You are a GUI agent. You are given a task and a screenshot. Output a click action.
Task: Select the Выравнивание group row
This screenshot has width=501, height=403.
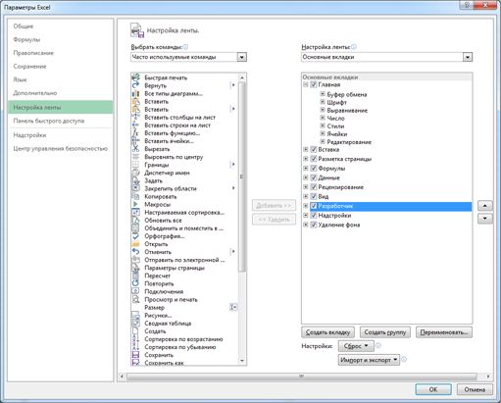[347, 110]
